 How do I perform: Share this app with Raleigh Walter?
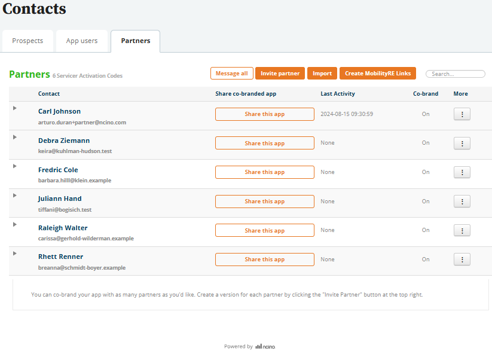click(x=264, y=230)
